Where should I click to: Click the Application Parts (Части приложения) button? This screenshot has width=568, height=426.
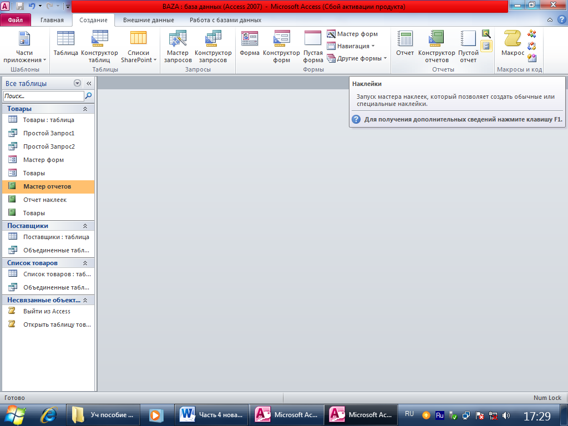[24, 47]
